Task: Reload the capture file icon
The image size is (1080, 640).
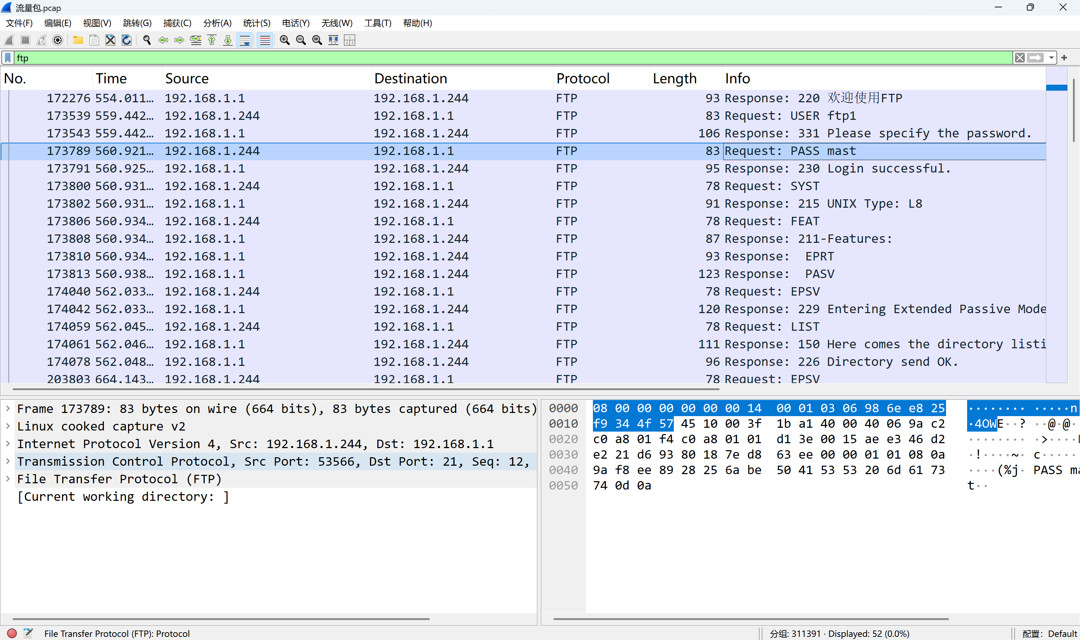Action: pyautogui.click(x=126, y=40)
